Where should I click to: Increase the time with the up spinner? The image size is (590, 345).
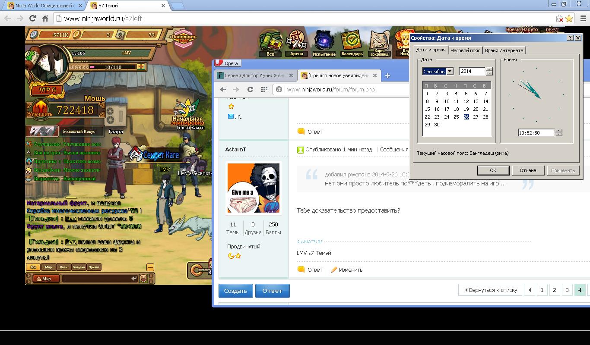point(558,131)
